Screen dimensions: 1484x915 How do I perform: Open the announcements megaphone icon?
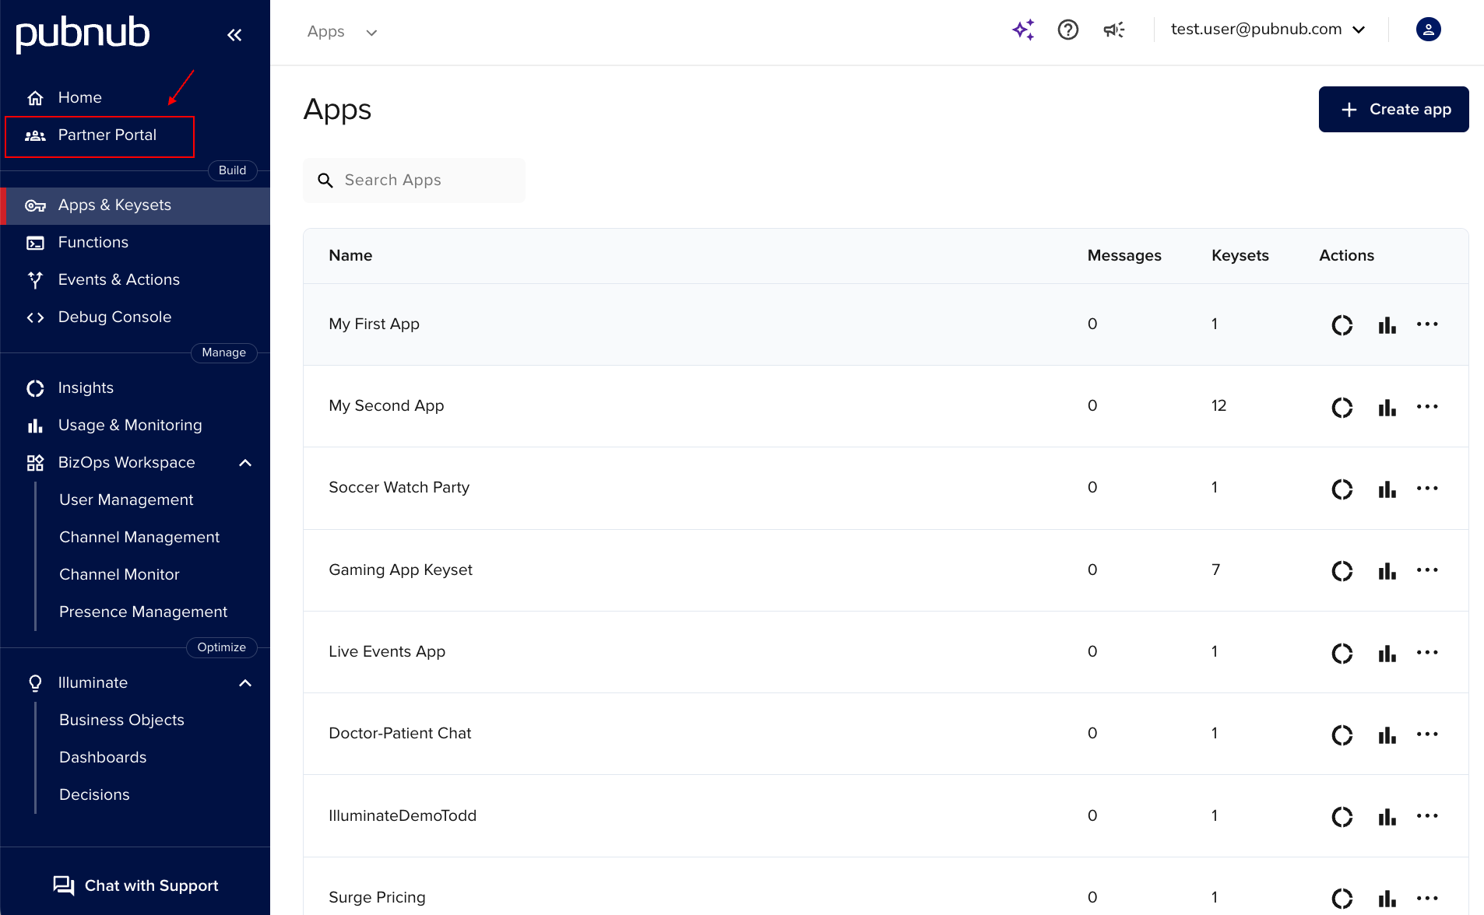1113,30
